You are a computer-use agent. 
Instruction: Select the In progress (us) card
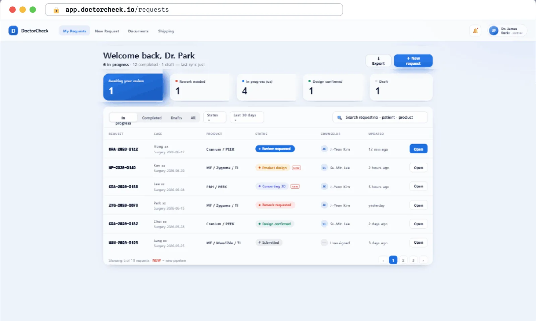pyautogui.click(x=267, y=87)
